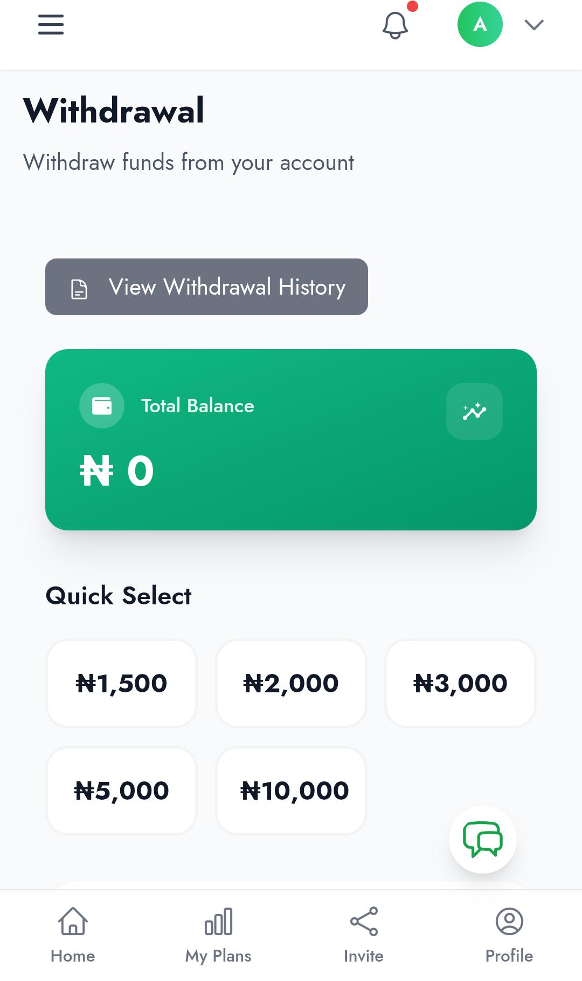This screenshot has width=582, height=981.
Task: Click the wallet icon on the balance card
Action: pyautogui.click(x=102, y=406)
